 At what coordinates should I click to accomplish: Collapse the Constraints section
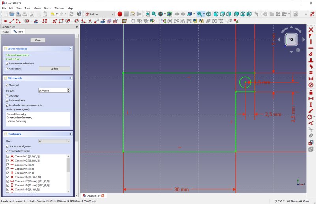tap(71, 134)
